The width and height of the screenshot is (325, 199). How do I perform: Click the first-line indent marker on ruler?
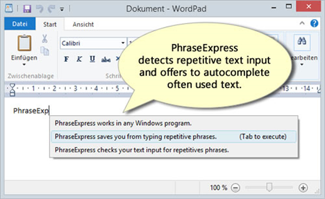(12, 85)
